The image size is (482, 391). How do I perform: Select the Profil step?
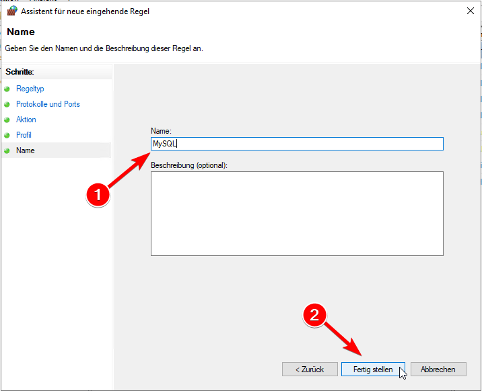[24, 135]
